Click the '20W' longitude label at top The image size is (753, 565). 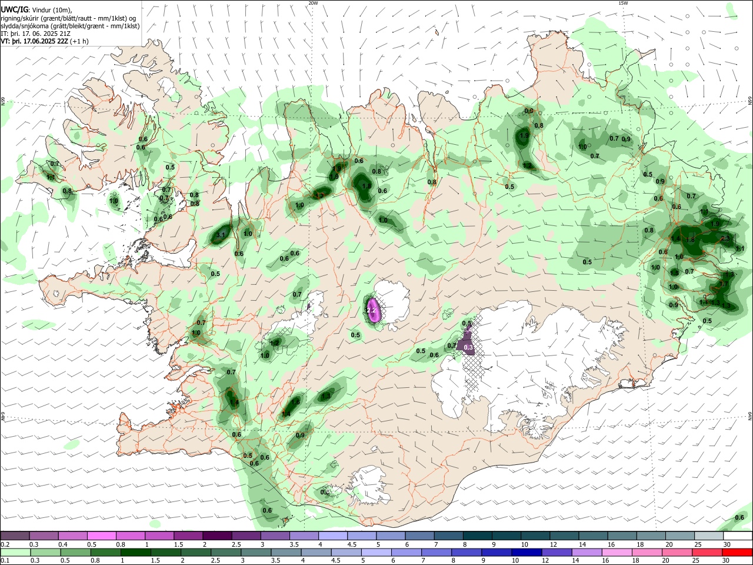[313, 3]
